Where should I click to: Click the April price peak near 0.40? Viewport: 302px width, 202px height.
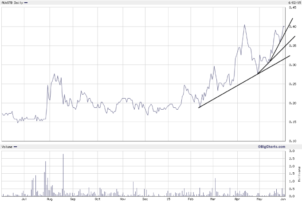click(x=244, y=25)
